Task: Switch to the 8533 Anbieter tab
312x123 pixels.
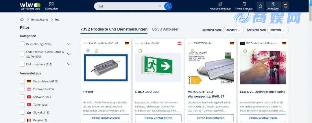Action: coord(165,29)
